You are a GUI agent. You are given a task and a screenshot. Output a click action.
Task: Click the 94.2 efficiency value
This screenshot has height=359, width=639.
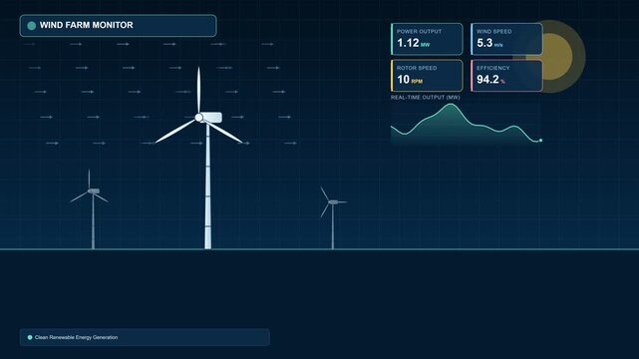coord(487,80)
